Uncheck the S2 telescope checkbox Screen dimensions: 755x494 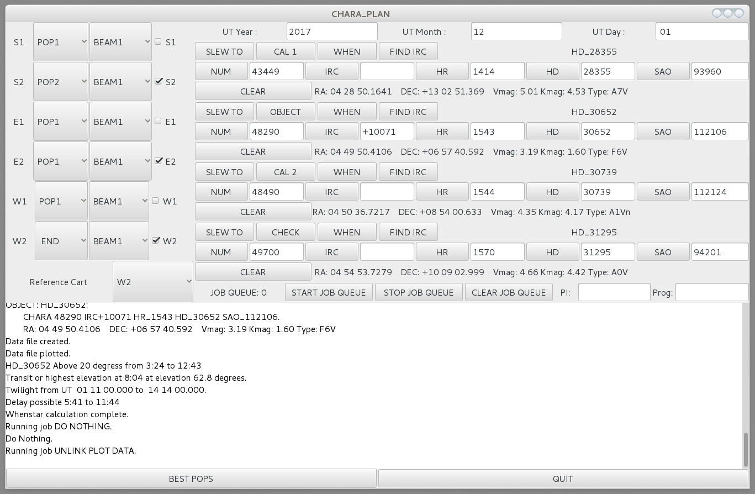[159, 81]
